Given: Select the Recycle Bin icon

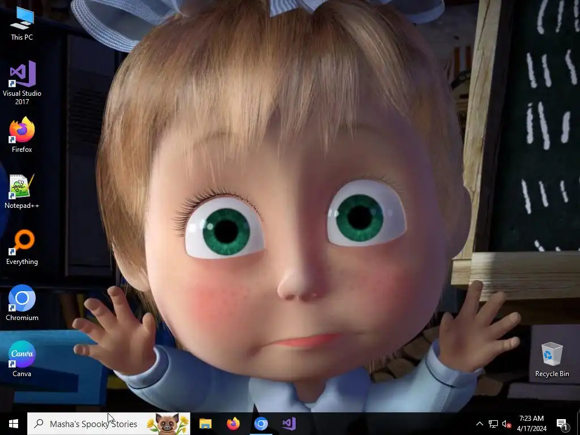Looking at the screenshot, I should (x=552, y=359).
